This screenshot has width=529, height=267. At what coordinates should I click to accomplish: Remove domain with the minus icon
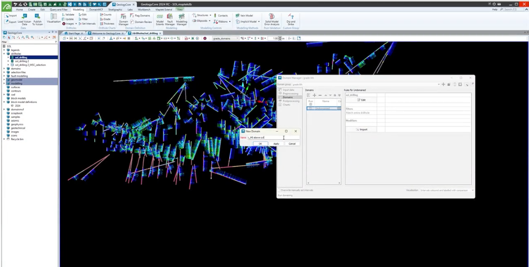tap(320, 95)
